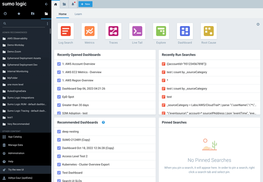
Task: Open the Test Dashboard entry
Action: 105,173
